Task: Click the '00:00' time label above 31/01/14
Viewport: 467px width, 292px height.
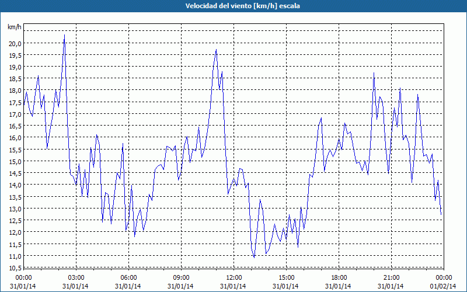Action: (23, 278)
